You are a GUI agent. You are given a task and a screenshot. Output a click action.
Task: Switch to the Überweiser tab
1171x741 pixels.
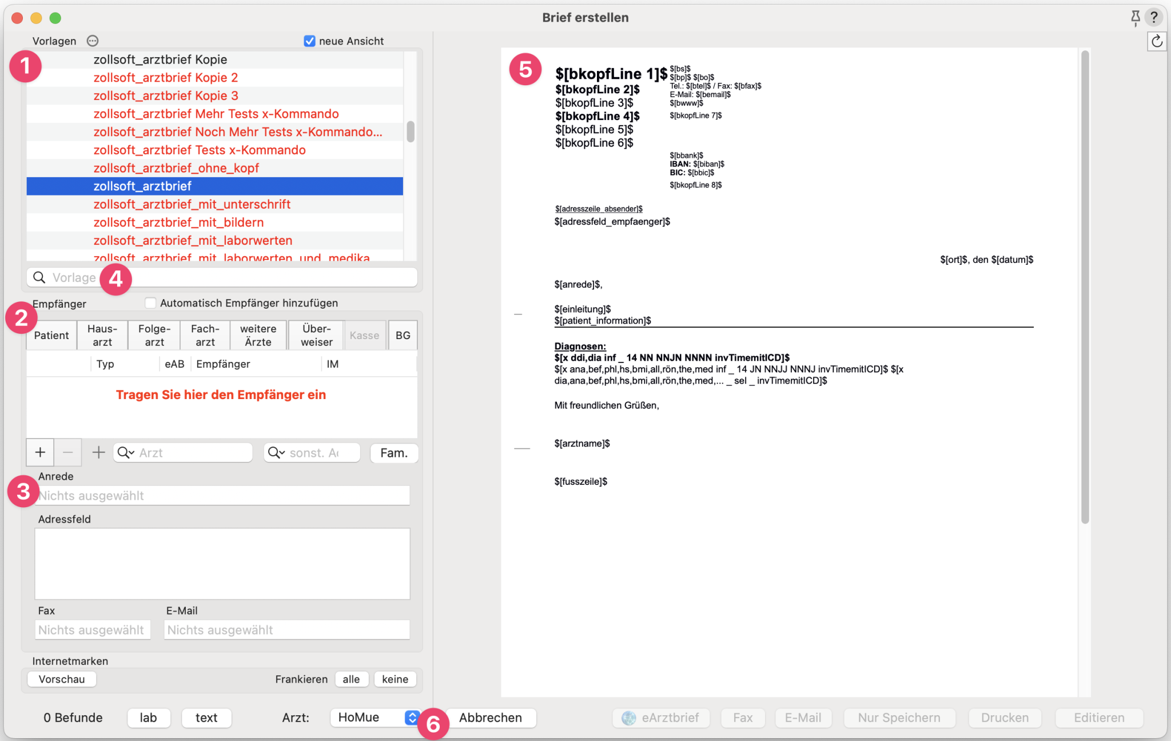(x=317, y=335)
